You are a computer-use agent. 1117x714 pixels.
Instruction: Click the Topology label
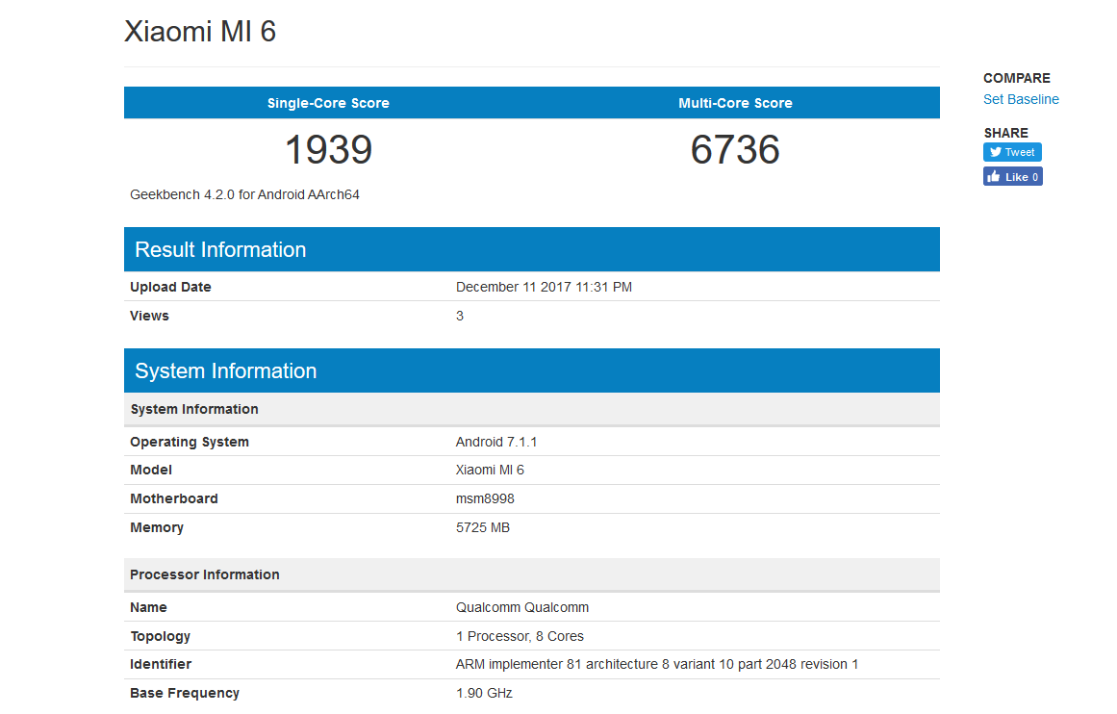click(161, 636)
